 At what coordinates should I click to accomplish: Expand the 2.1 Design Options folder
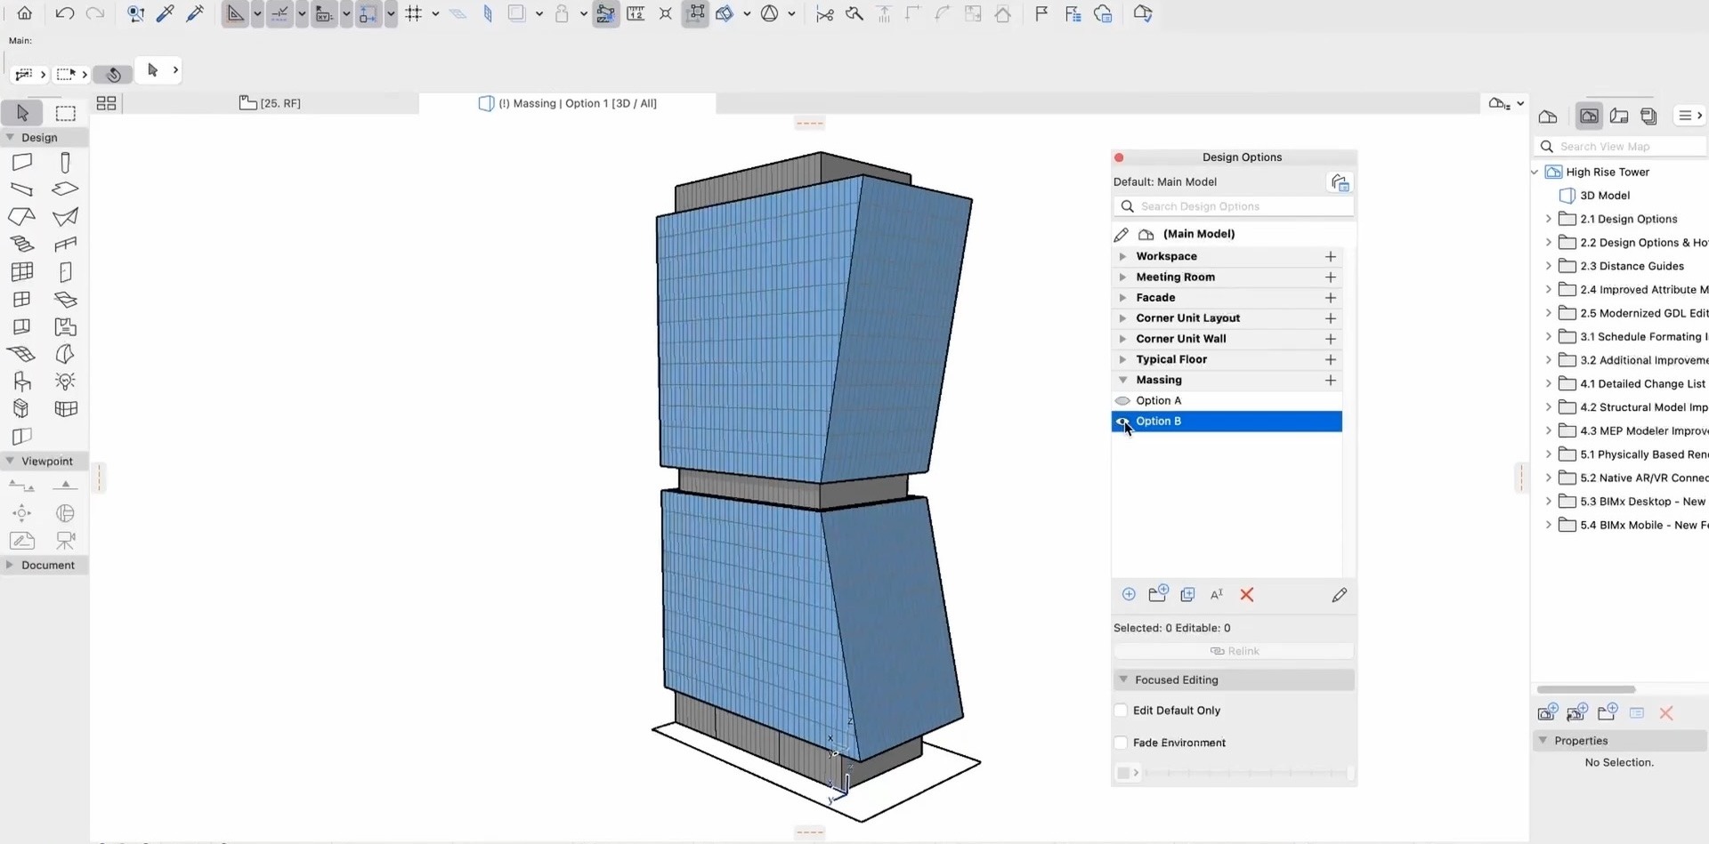click(x=1550, y=218)
